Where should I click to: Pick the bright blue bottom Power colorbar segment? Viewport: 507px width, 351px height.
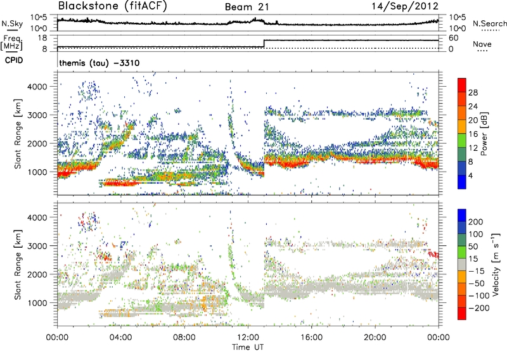pyautogui.click(x=462, y=182)
